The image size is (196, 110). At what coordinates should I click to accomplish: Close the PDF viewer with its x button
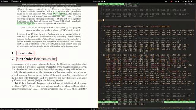(x=96, y=5)
